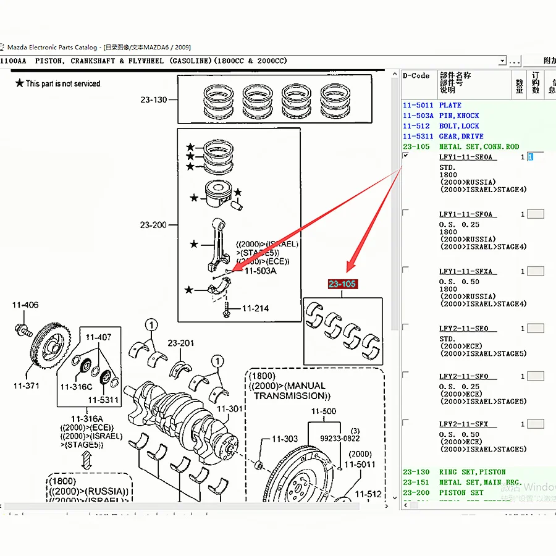Image resolution: width=556 pixels, height=556 pixels.
Task: Select the 11-512 BOLT,LOCK row in parts list
Action: pos(479,126)
